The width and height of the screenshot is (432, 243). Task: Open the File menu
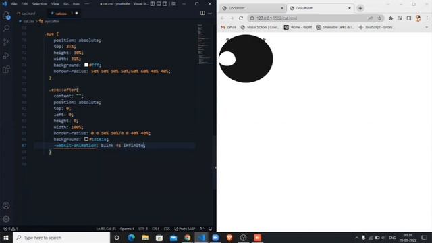tap(14, 4)
